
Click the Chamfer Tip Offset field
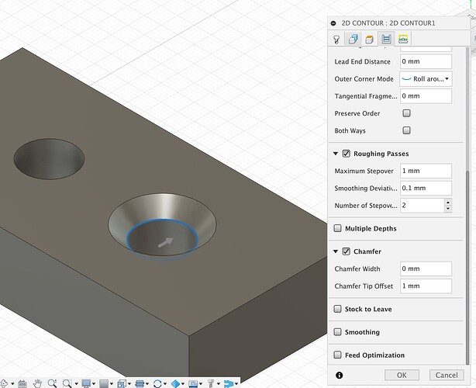point(426,286)
